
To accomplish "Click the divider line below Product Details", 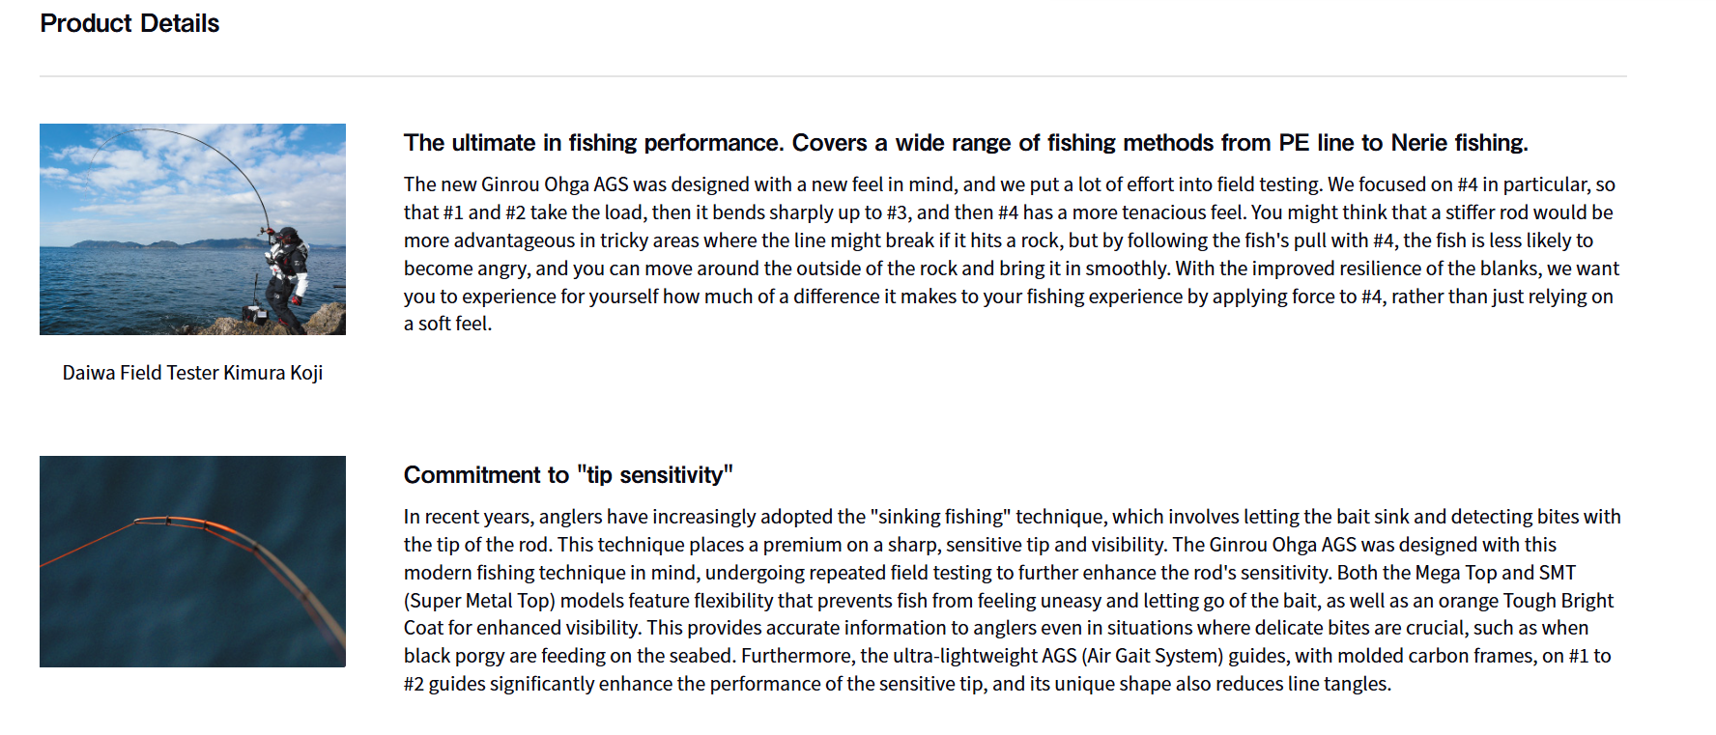I will click(833, 76).
